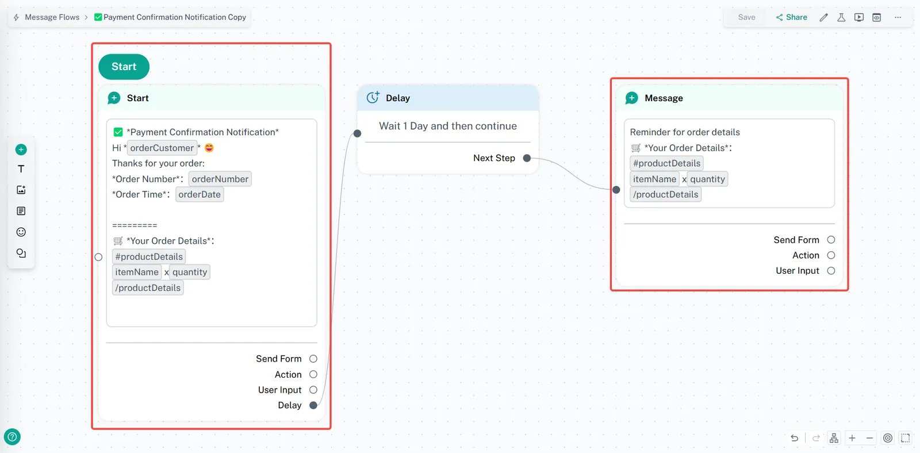Select Send Form connector in Start node
Screen dimensions: 920x453
click(313, 359)
